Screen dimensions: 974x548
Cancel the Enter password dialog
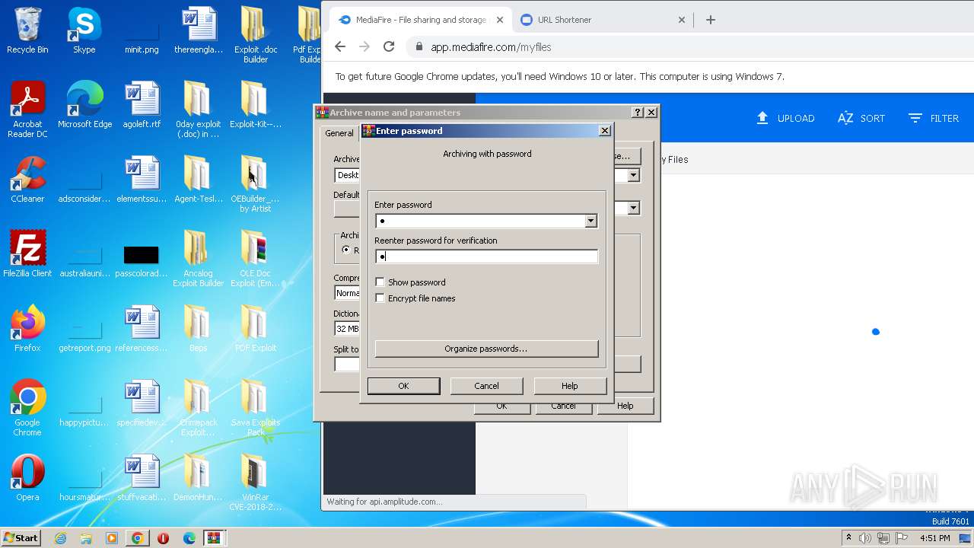tap(486, 386)
